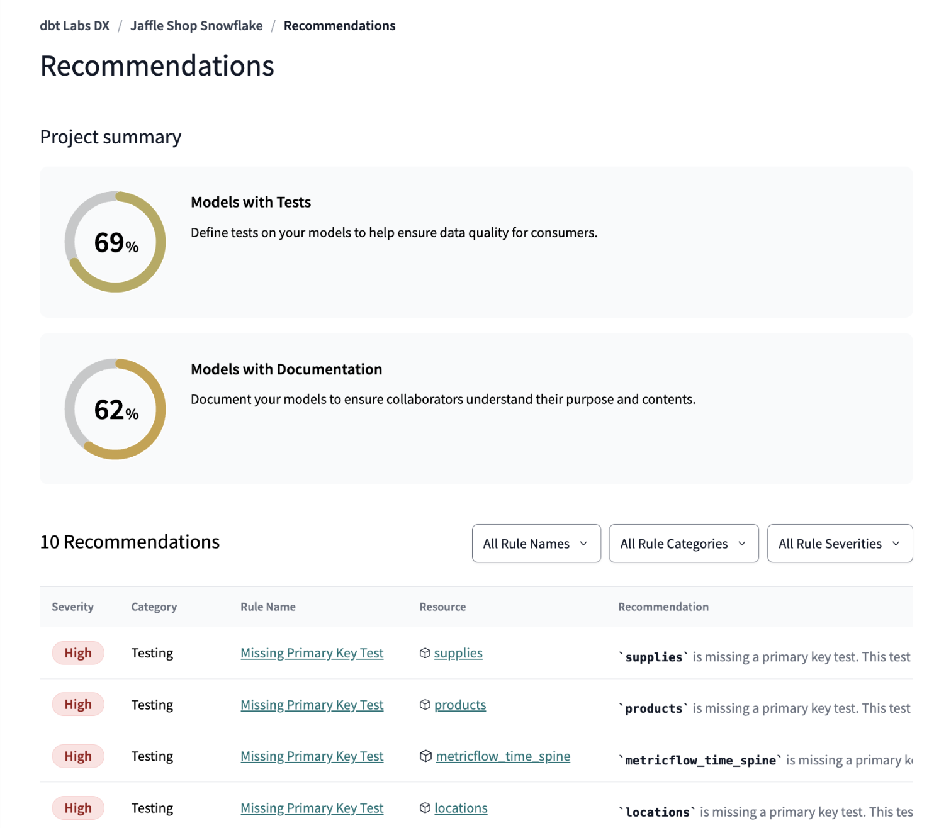Click the 69% Models with Tests ring
Image resolution: width=934 pixels, height=828 pixels.
[115, 242]
